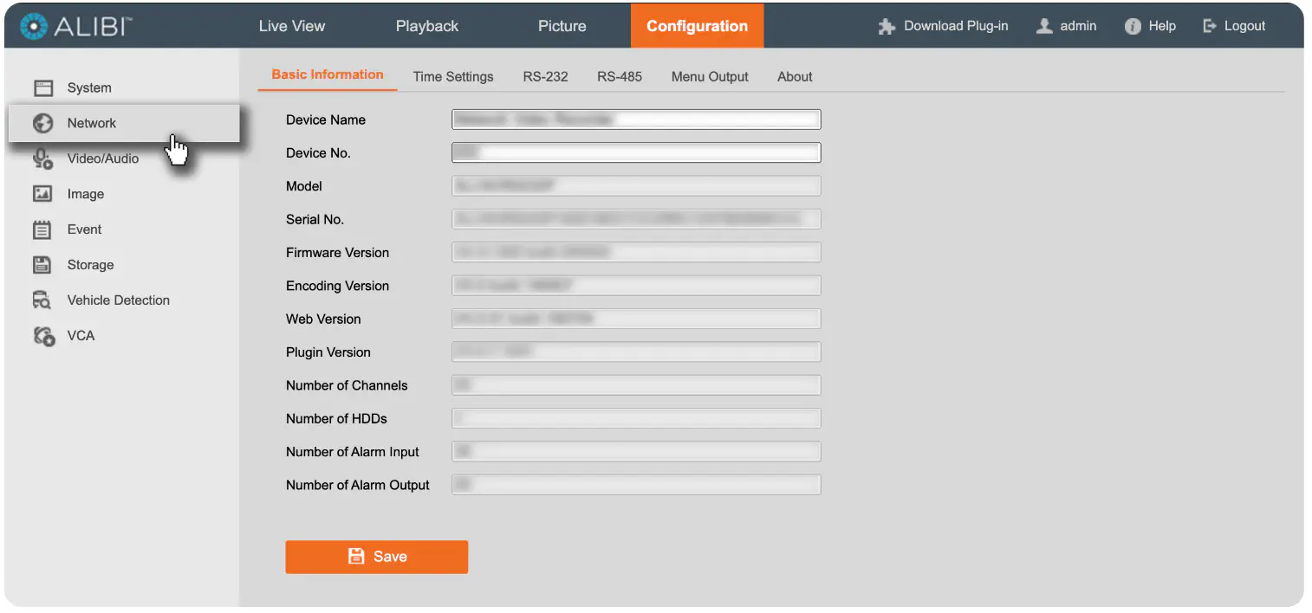Focus the Device No. input field

tap(636, 152)
